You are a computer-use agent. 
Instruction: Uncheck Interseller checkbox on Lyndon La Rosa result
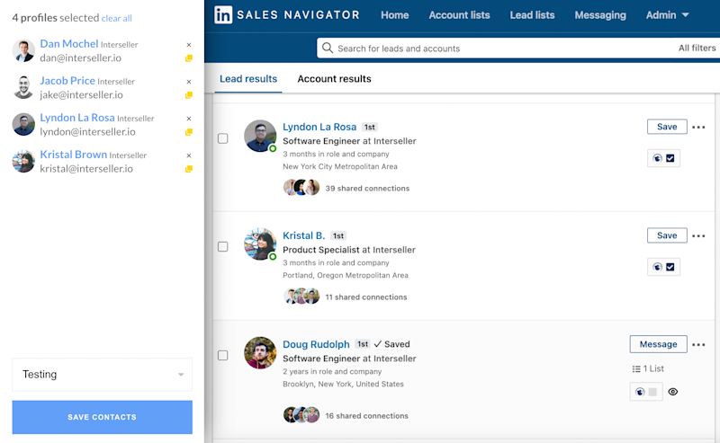click(670, 158)
